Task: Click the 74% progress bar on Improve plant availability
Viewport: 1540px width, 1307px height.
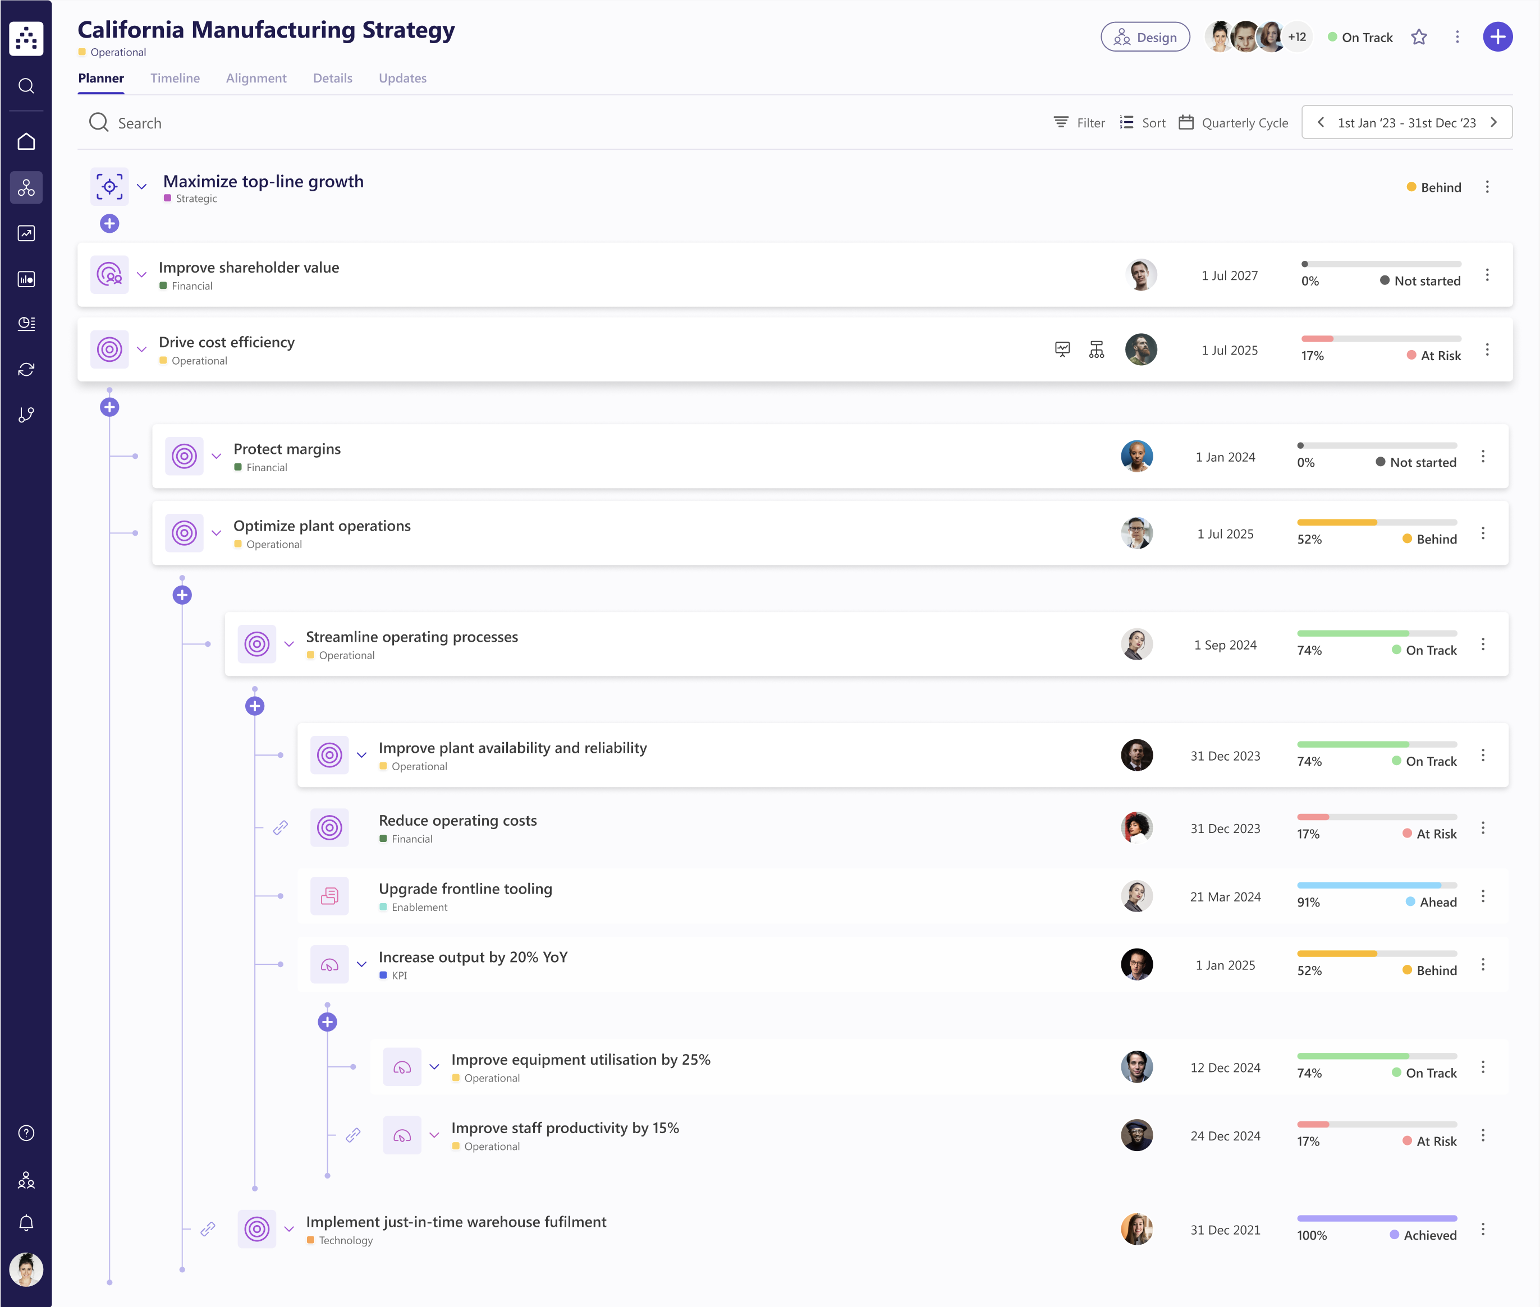Action: click(1376, 744)
